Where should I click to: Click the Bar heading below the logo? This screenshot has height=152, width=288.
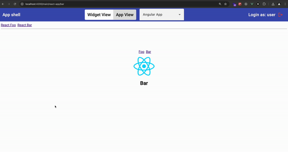(x=144, y=83)
